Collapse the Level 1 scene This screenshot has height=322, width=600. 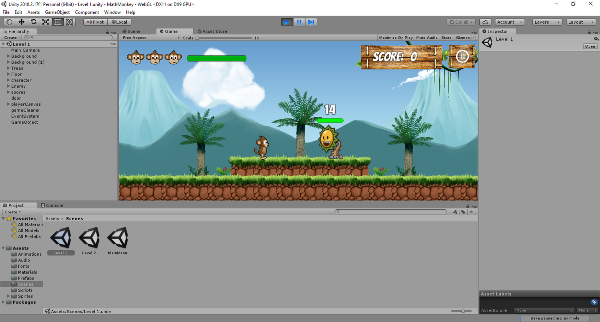[x=3, y=44]
